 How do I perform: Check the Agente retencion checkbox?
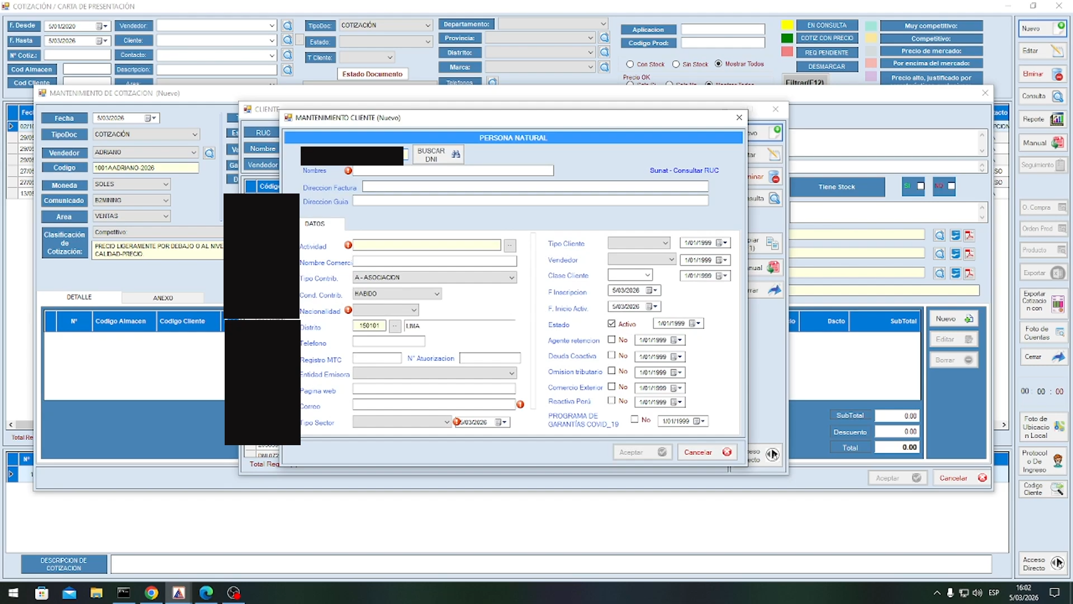pyautogui.click(x=611, y=339)
